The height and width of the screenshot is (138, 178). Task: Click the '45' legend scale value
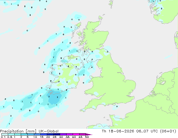(80, 137)
